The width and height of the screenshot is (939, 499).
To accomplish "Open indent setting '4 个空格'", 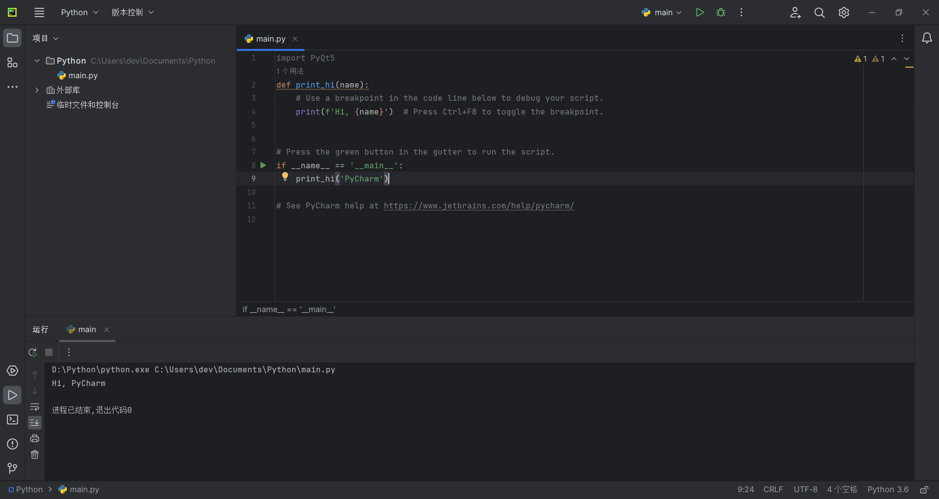I will tap(842, 490).
